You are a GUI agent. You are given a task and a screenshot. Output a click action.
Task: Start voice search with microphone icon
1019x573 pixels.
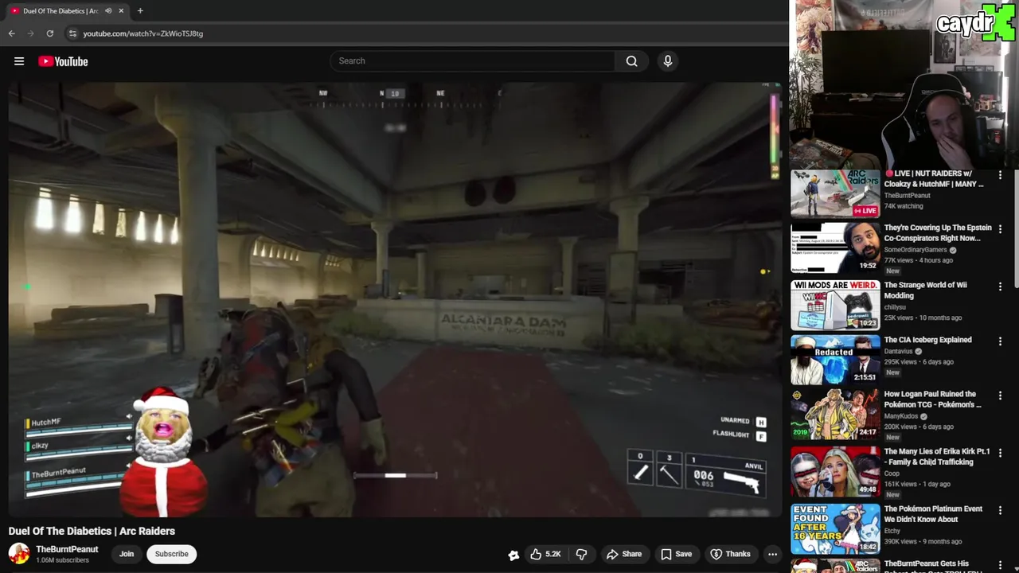[x=667, y=61]
